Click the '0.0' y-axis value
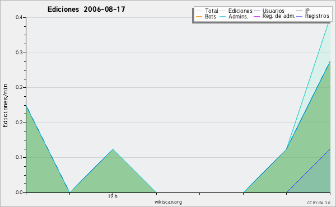The image size is (336, 207). point(19,192)
